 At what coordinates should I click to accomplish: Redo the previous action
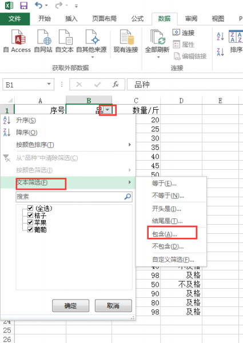pos(59,5)
